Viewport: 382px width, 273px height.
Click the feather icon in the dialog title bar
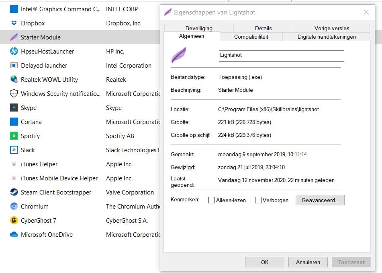pos(168,12)
